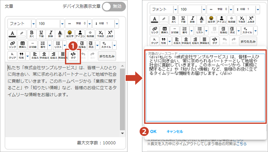Pick text color swatch (A) in left editor

coord(13,34)
